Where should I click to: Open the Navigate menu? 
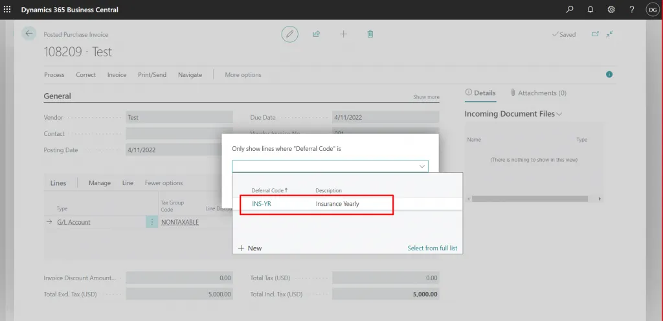point(190,75)
